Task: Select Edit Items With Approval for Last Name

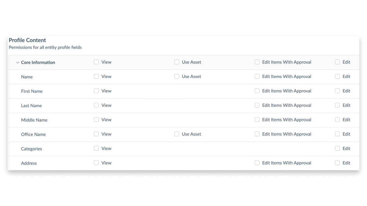Action: (257, 105)
